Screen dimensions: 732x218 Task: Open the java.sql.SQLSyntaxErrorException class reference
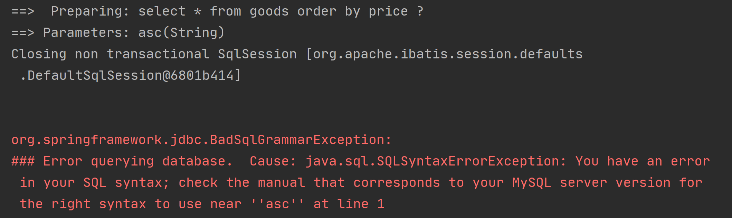click(x=436, y=161)
